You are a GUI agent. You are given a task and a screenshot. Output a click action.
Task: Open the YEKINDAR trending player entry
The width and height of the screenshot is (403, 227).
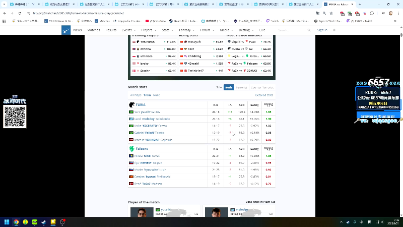click(154, 42)
